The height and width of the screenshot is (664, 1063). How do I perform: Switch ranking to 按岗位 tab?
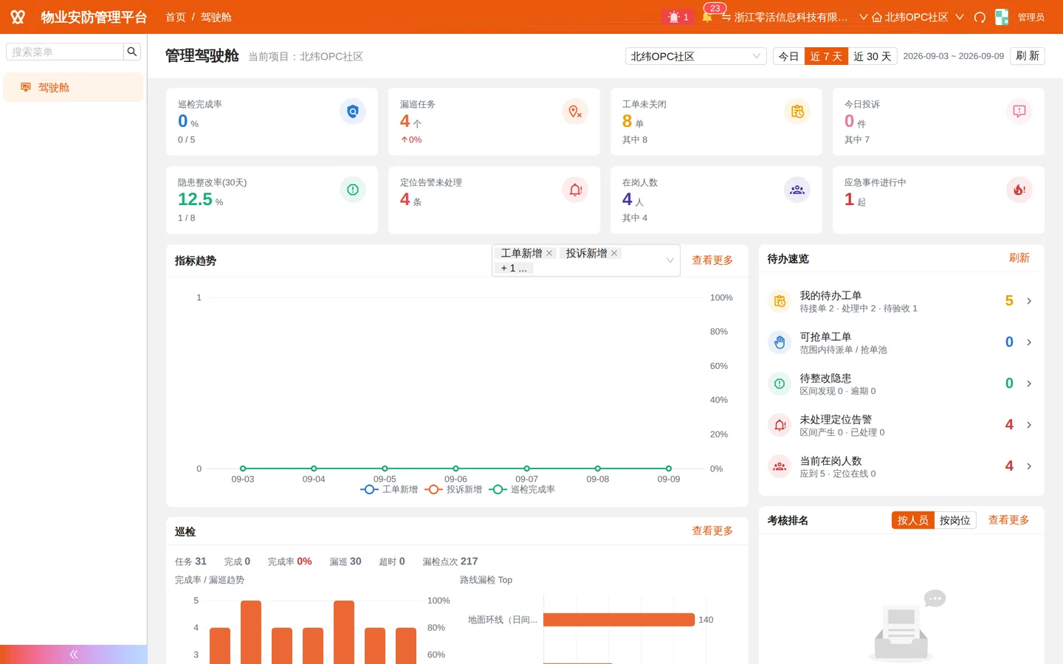pos(955,520)
